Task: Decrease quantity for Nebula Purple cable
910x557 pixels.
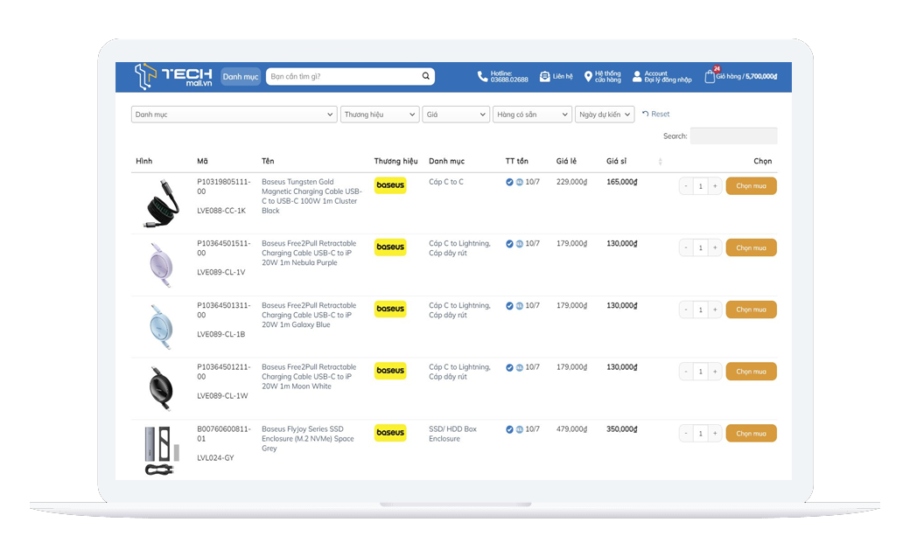Action: point(686,247)
